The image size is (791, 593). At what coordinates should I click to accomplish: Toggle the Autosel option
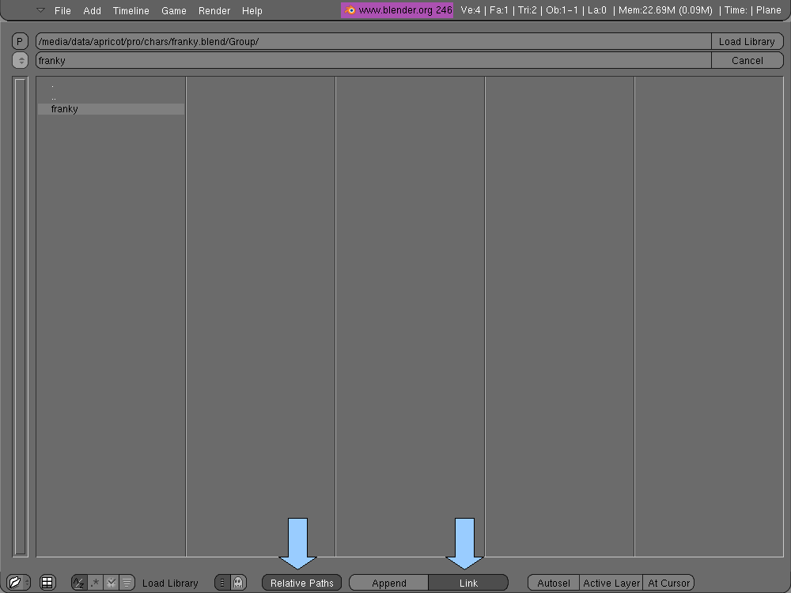click(x=554, y=583)
